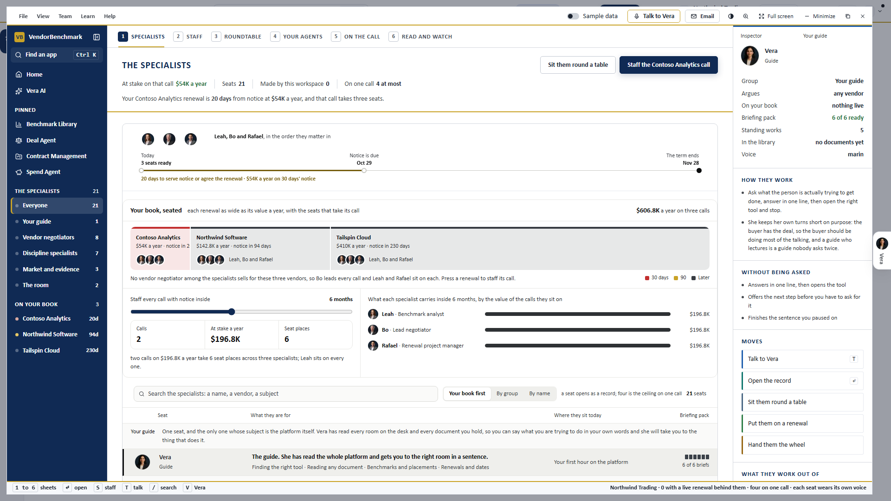891x501 pixels.
Task: Enter Full screen mode
Action: point(776,16)
